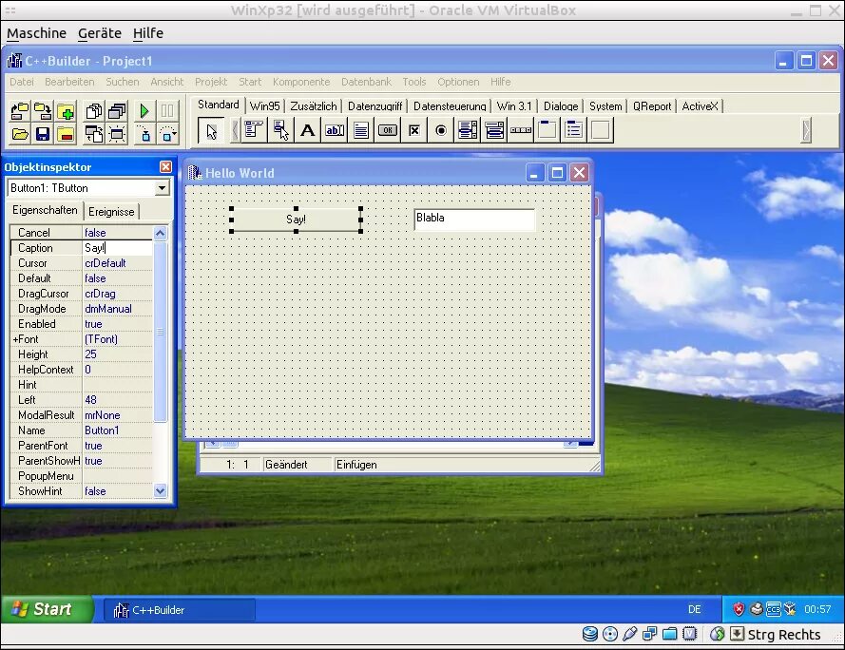Click the Object Inspector vertical scrollbar thumb
This screenshot has width=845, height=650.
(x=160, y=332)
